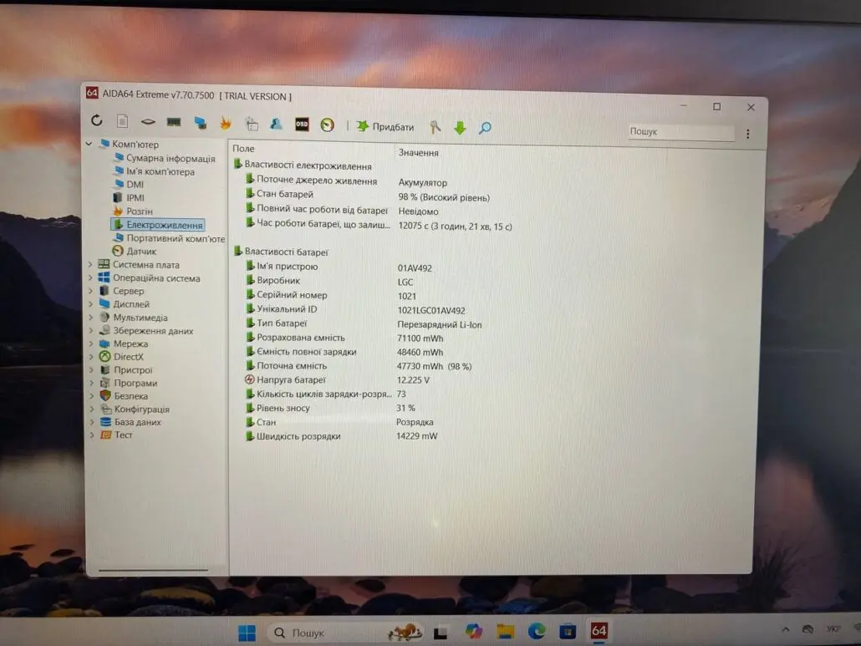The image size is (861, 646).
Task: Click the Refresh toolbar icon
Action: [97, 121]
